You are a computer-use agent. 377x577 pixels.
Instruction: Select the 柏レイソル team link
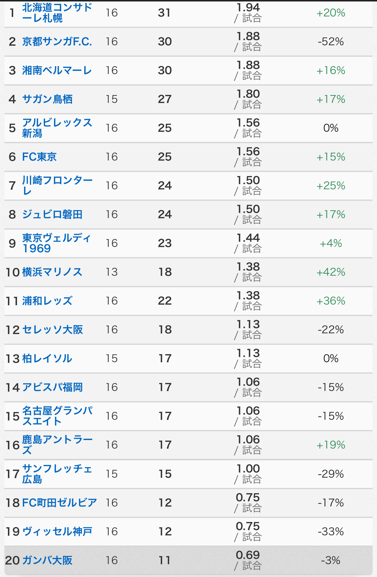point(47,358)
